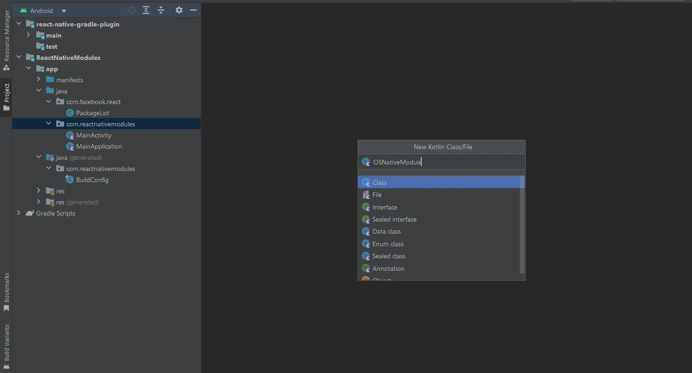
Task: Expand the Gradle Scripts node
Action: pos(19,213)
